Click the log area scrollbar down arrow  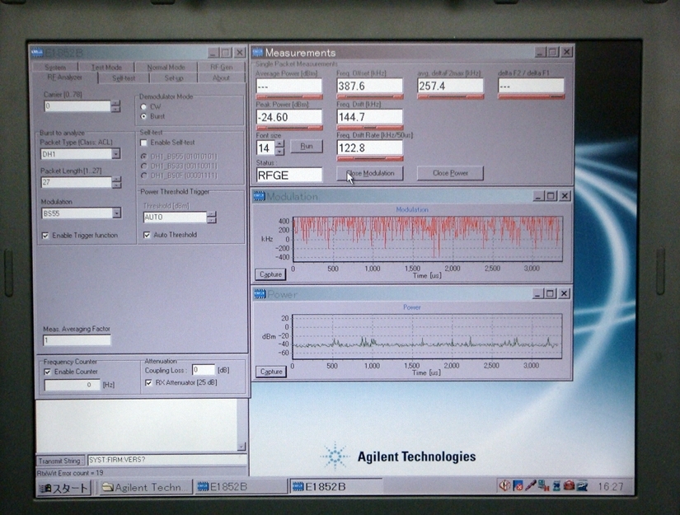[x=242, y=446]
